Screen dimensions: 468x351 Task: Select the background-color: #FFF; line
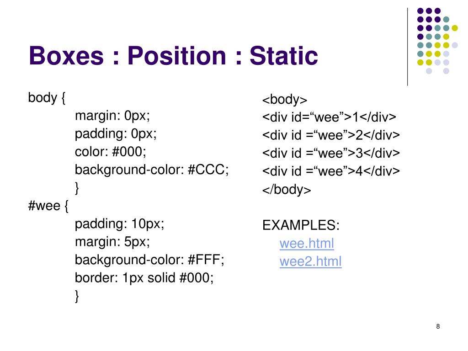pos(149,260)
